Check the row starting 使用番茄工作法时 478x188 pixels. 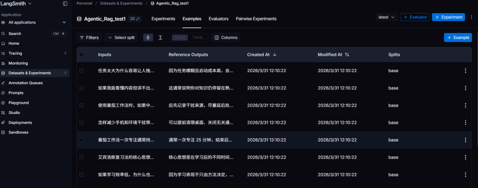81,105
